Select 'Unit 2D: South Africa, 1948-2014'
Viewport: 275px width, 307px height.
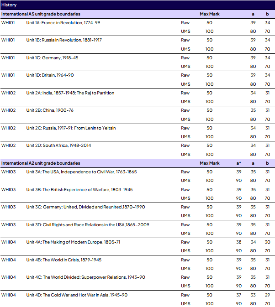[x=58, y=146]
